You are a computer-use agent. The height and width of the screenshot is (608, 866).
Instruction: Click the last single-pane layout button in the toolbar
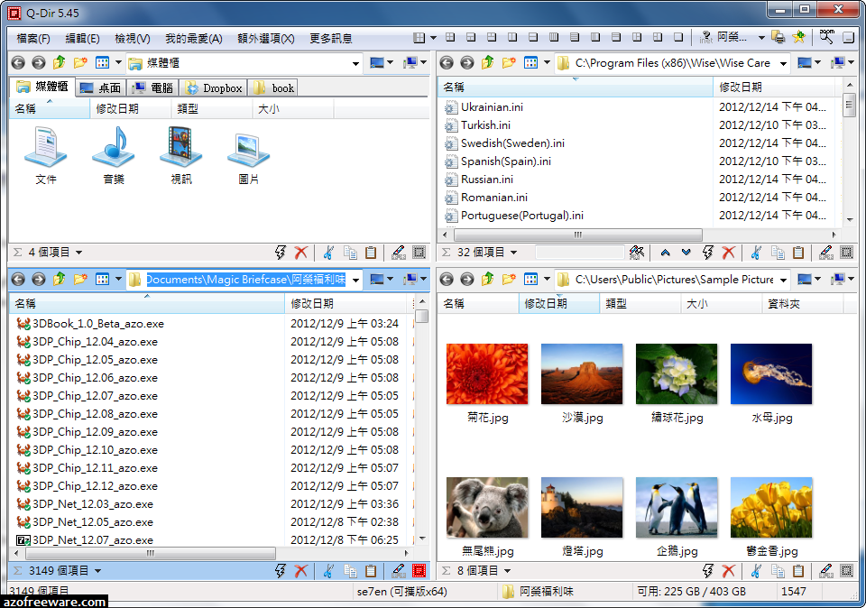point(678,38)
